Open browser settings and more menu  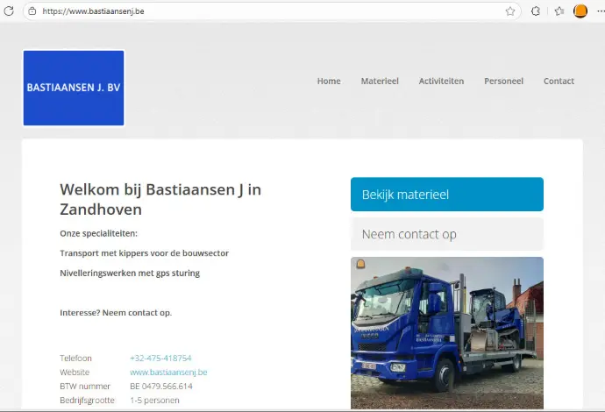(599, 11)
